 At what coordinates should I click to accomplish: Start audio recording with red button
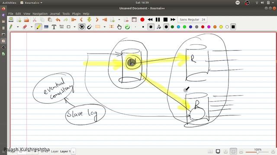142,19
